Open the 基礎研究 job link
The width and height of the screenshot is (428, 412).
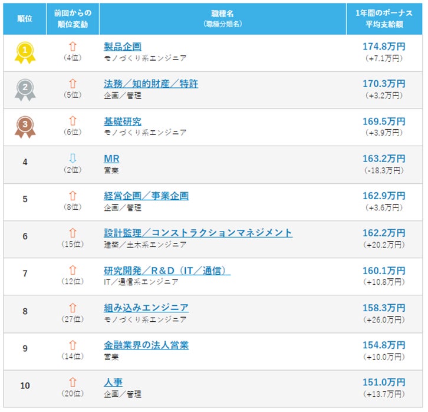pyautogui.click(x=123, y=121)
